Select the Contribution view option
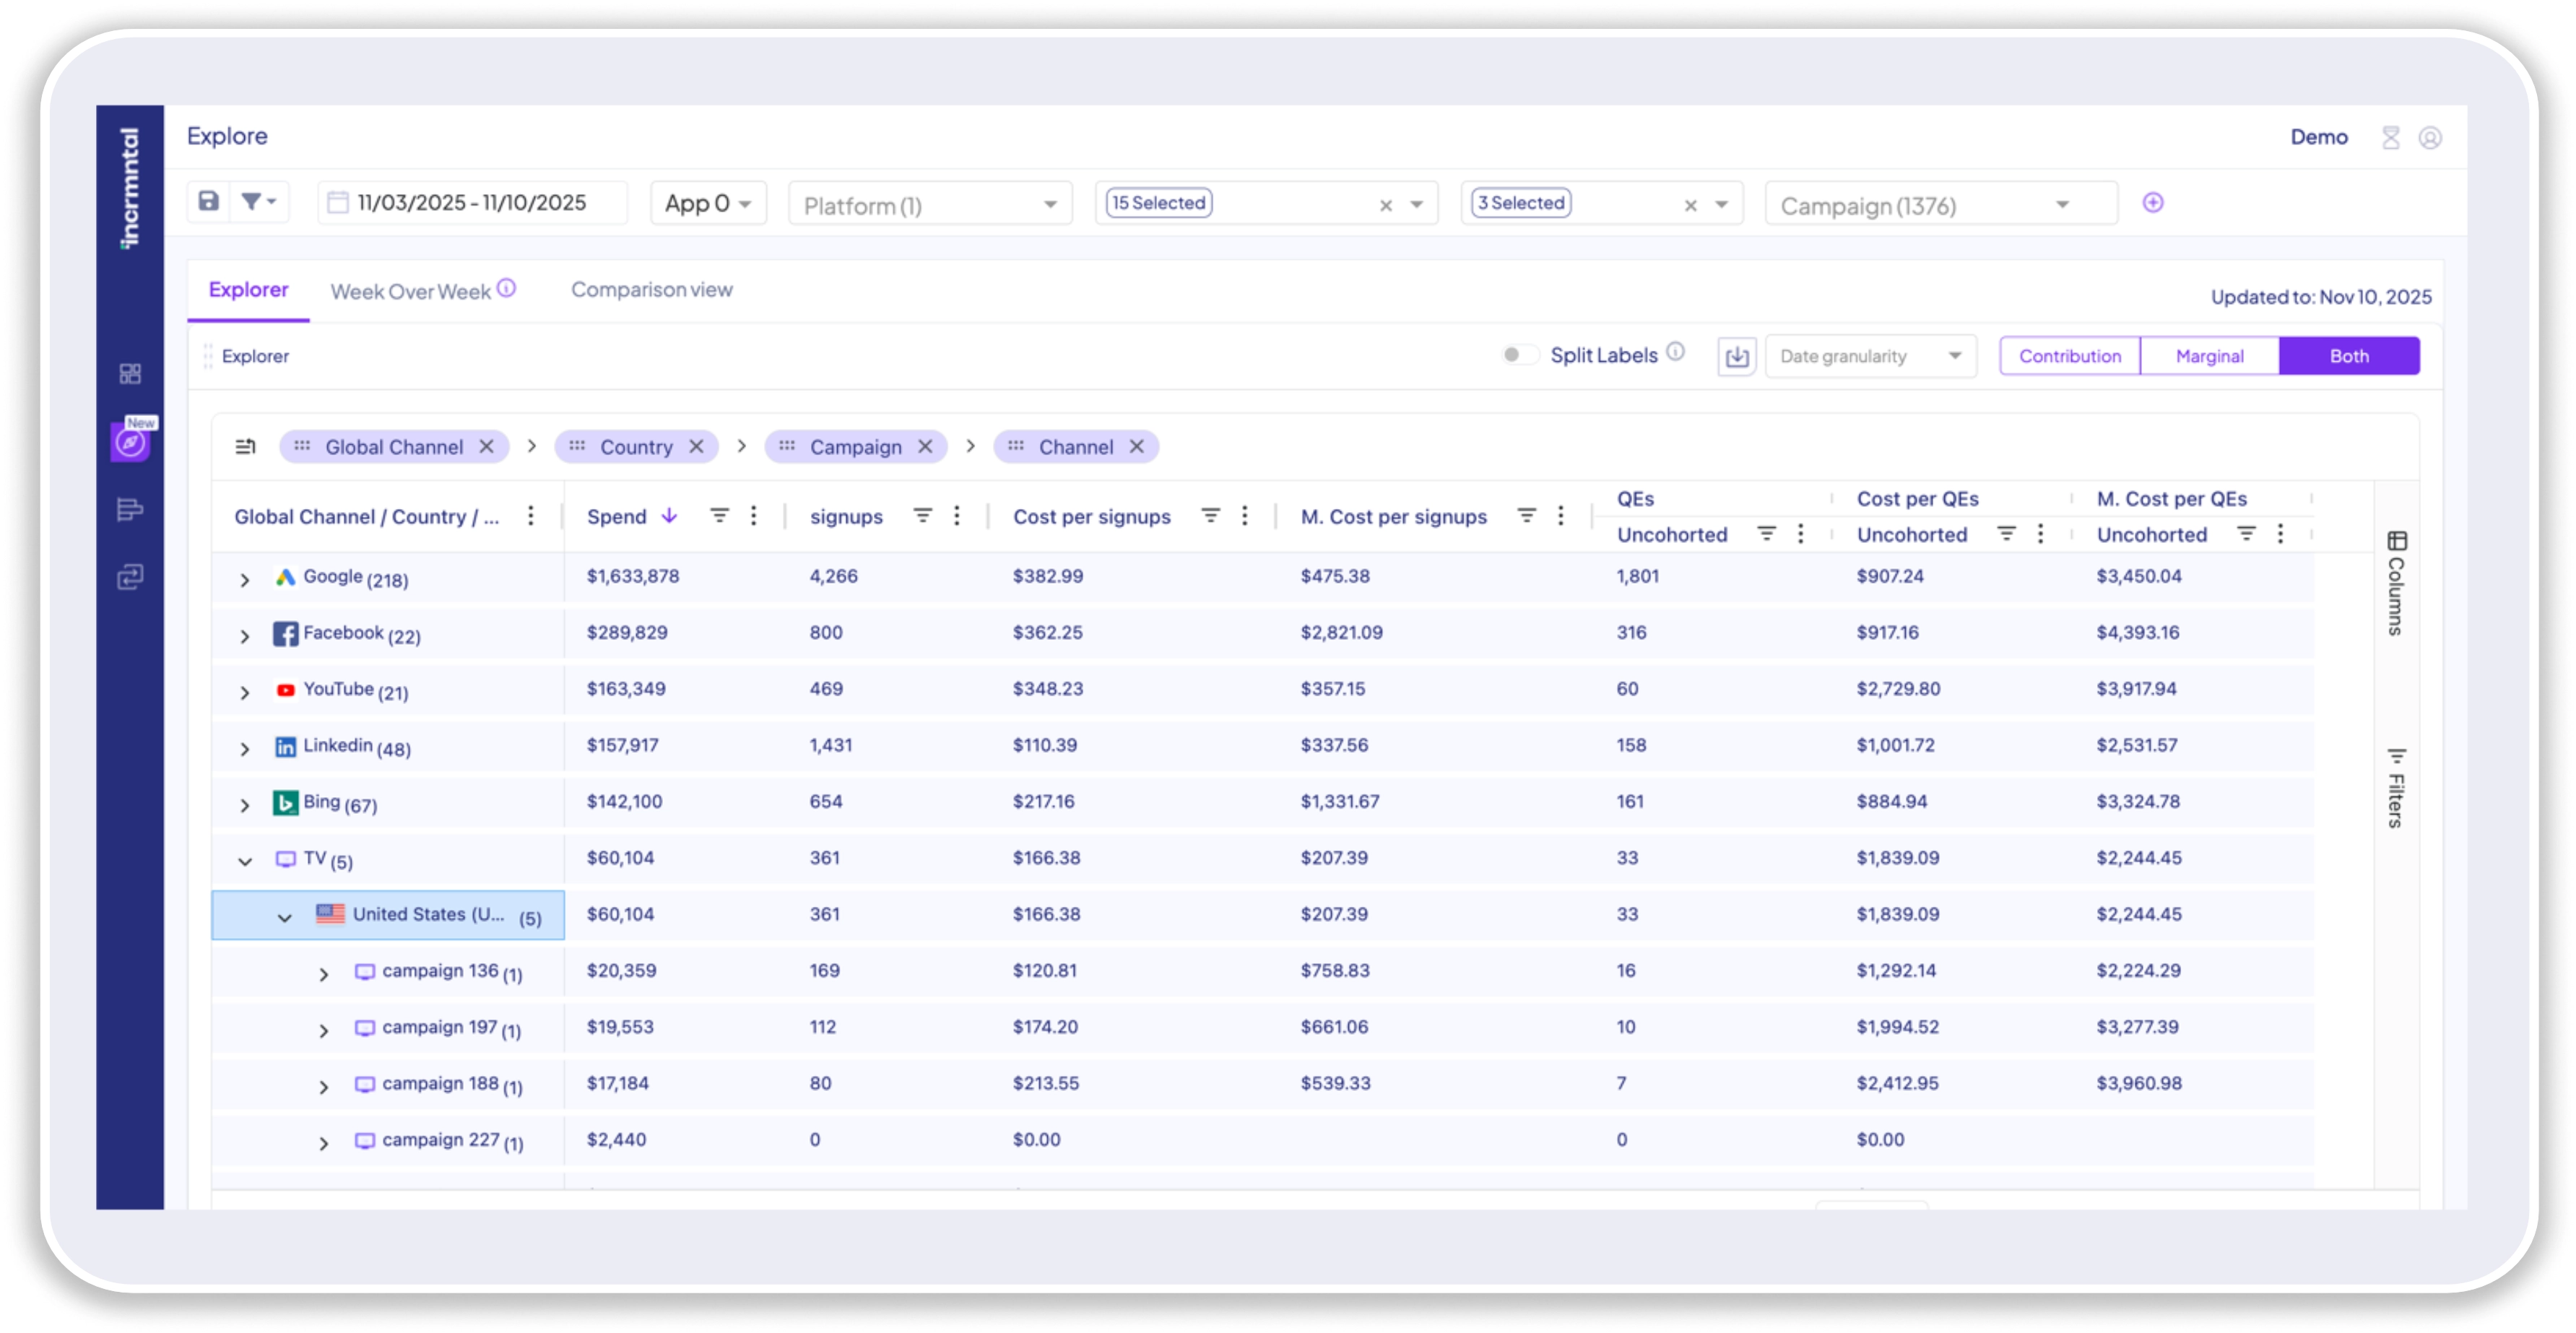 [2068, 356]
